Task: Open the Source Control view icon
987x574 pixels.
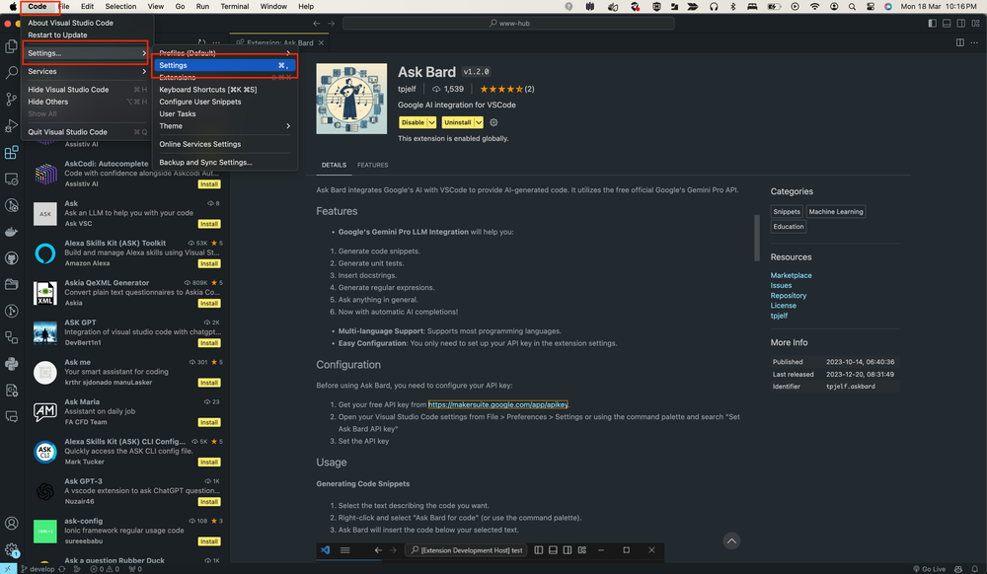Action: (x=12, y=100)
